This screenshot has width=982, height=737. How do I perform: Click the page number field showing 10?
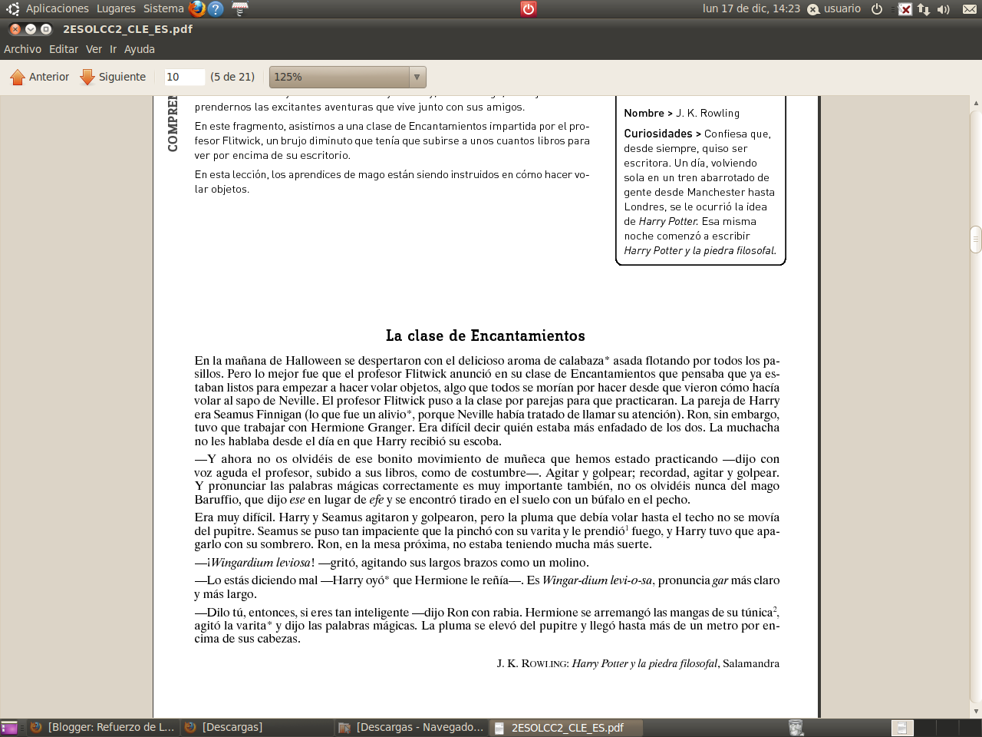click(184, 77)
